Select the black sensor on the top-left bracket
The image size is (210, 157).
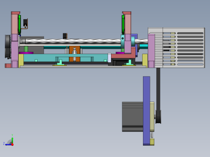pyautogui.click(x=25, y=23)
